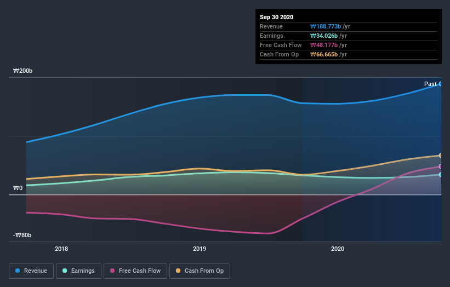Click the -₩80b y-axis label
Screen dimensions: 450x287
point(22,235)
